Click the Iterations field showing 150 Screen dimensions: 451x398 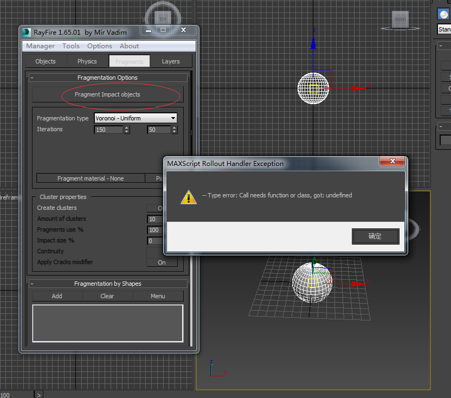109,130
